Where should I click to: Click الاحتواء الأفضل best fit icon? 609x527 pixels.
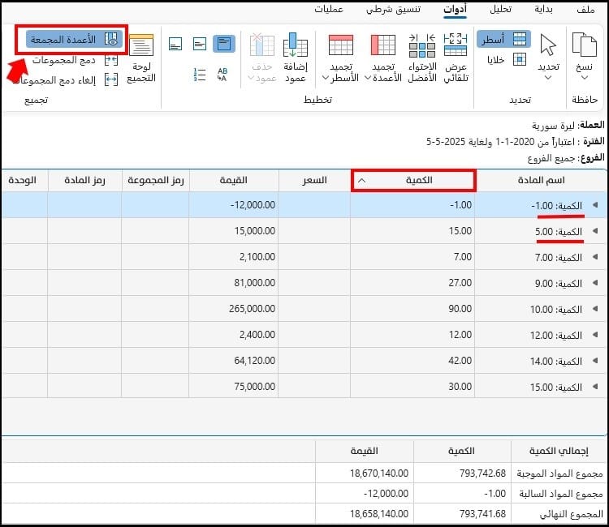pos(422,45)
